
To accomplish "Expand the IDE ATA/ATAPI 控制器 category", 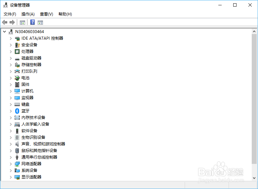I will click(11, 38).
